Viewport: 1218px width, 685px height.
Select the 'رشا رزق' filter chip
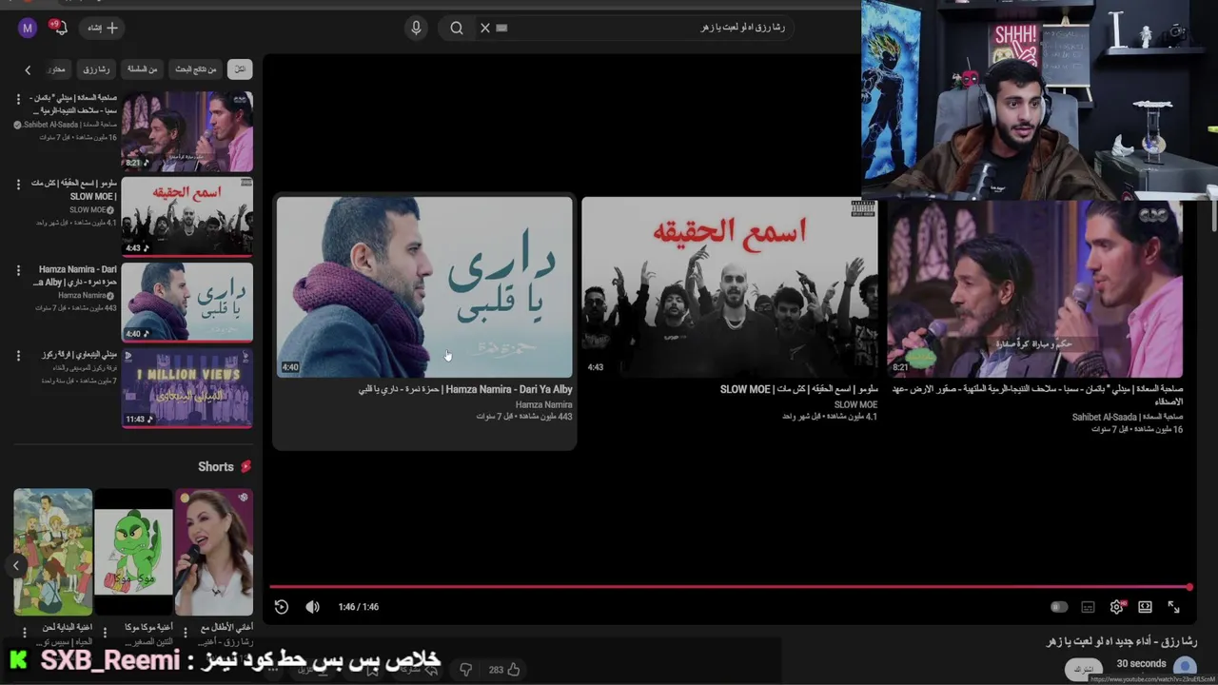tap(96, 69)
